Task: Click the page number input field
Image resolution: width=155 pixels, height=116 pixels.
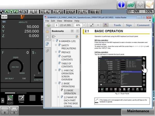Action: coord(56,25)
